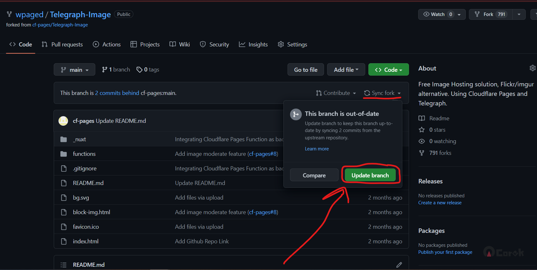Open the _nuxt folder

pyautogui.click(x=79, y=139)
